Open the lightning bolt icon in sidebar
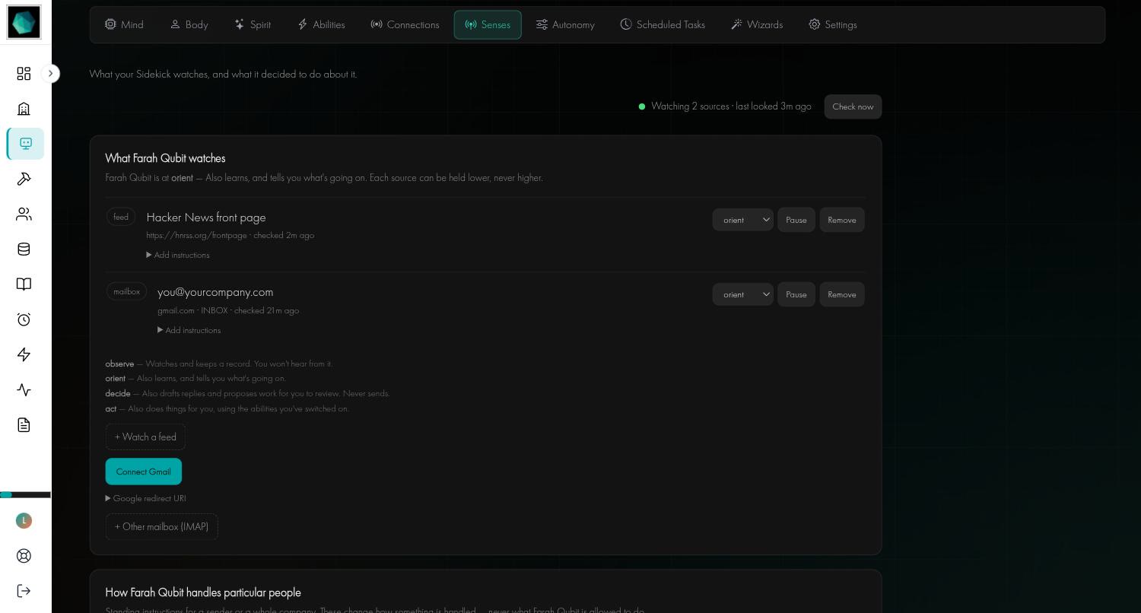 24,354
